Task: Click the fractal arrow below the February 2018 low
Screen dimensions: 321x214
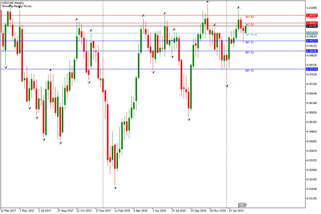Action: (x=115, y=188)
